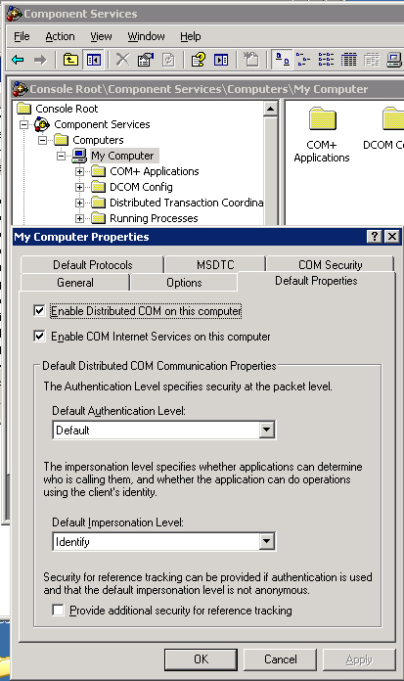
Task: Open Default Authentication Level dropdown
Action: pyautogui.click(x=267, y=430)
